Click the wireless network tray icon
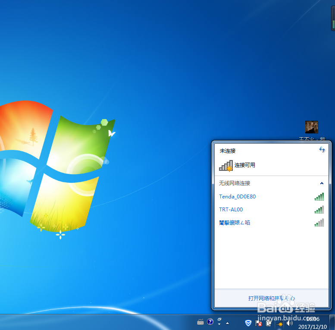 (279, 324)
